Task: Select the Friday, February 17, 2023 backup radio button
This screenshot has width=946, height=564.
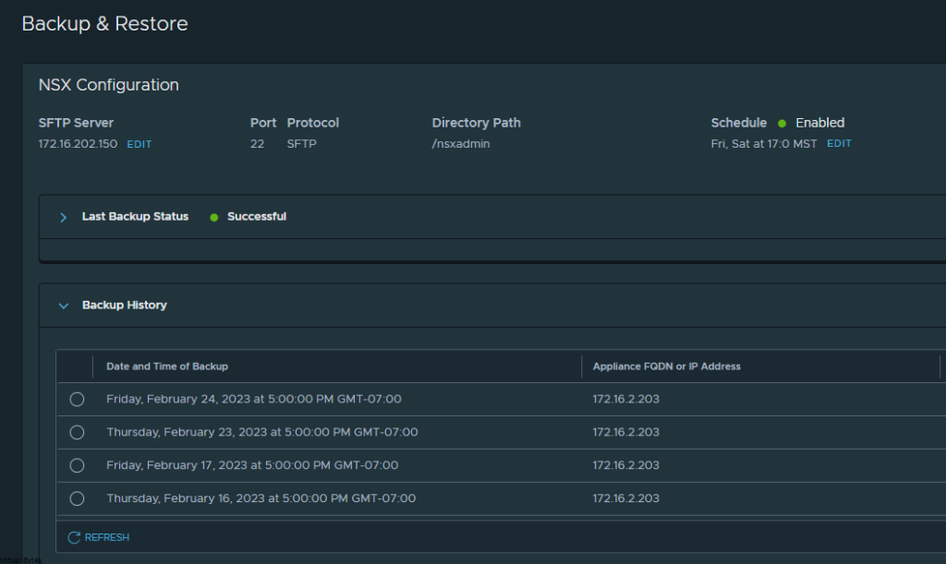Action: coord(77,466)
